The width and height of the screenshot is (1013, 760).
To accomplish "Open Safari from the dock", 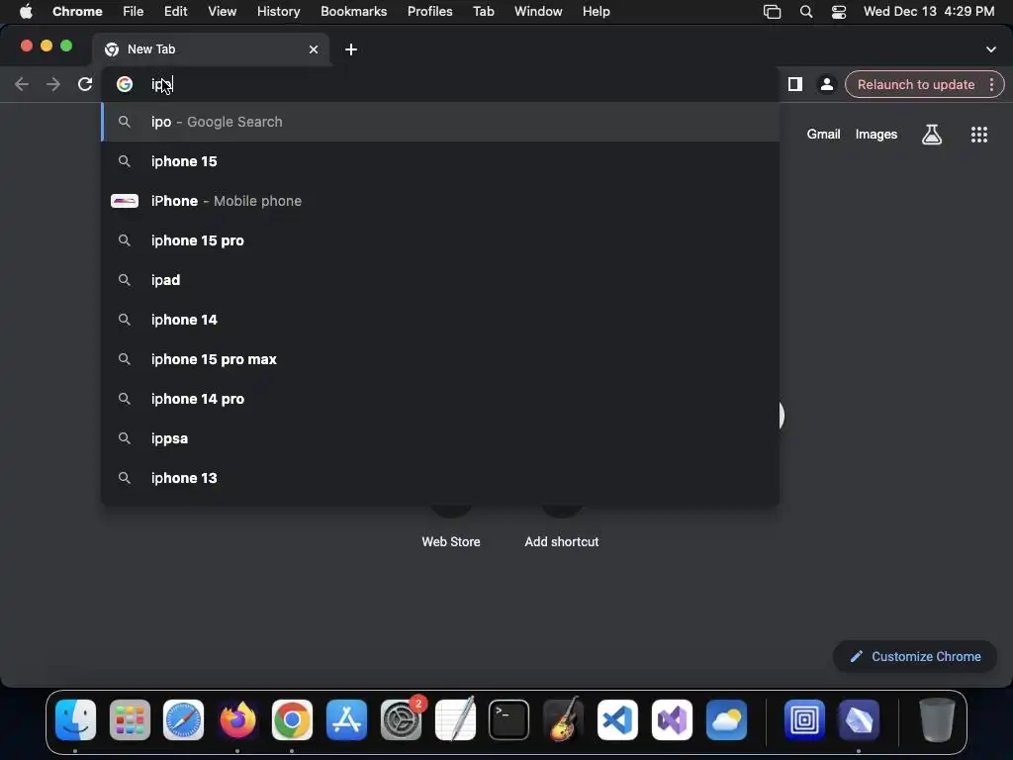I will [183, 720].
